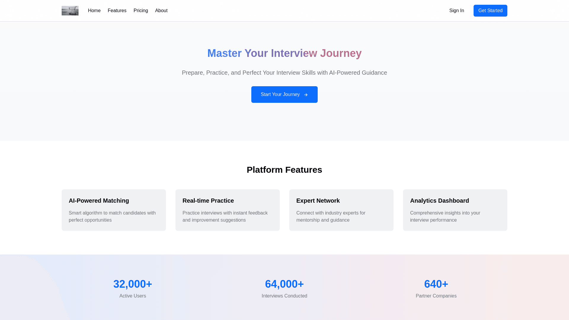This screenshot has height=320, width=569.
Task: Click the 640+ Partner Companies stat
Action: click(x=436, y=288)
